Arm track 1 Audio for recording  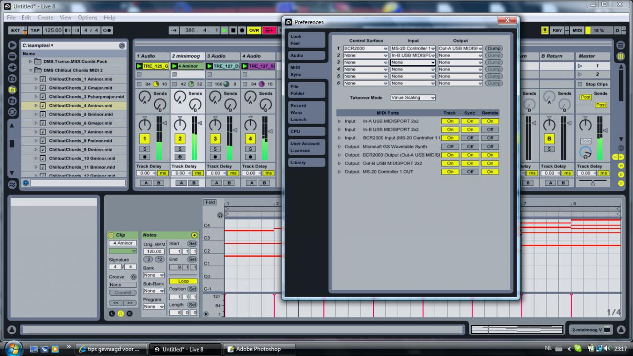[145, 157]
